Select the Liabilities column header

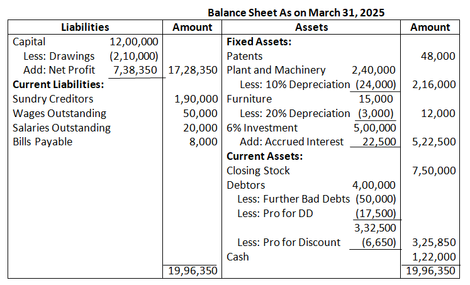tap(85, 27)
